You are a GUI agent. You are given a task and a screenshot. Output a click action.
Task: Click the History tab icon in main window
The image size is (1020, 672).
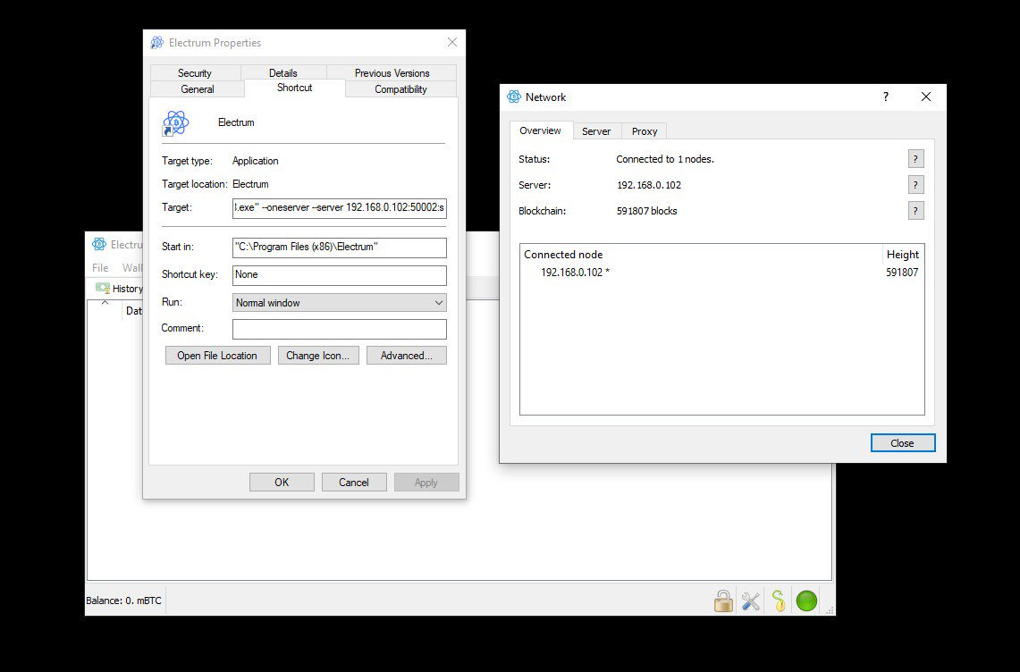pos(102,288)
